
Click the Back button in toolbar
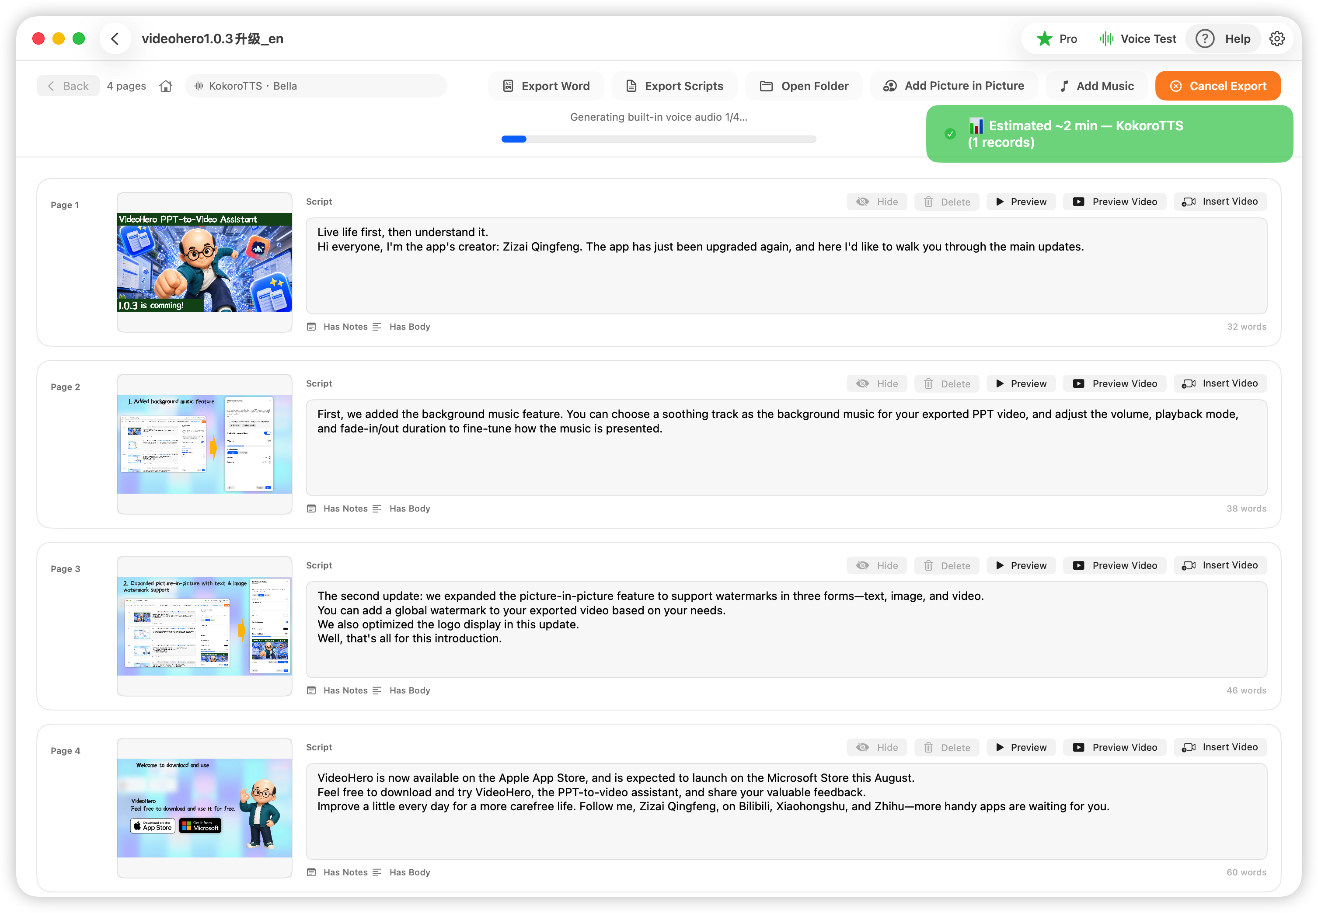pos(68,86)
